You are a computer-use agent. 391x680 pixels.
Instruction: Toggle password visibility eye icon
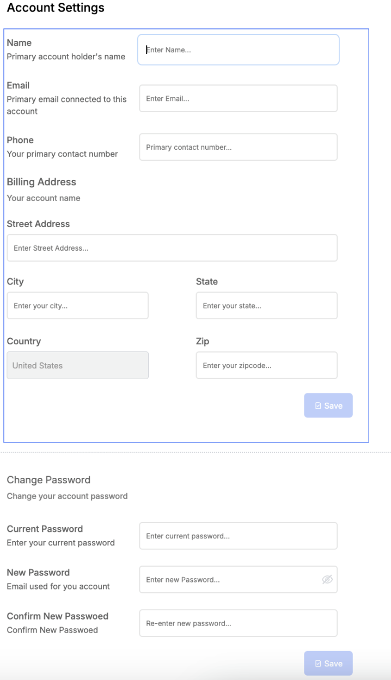coord(327,580)
